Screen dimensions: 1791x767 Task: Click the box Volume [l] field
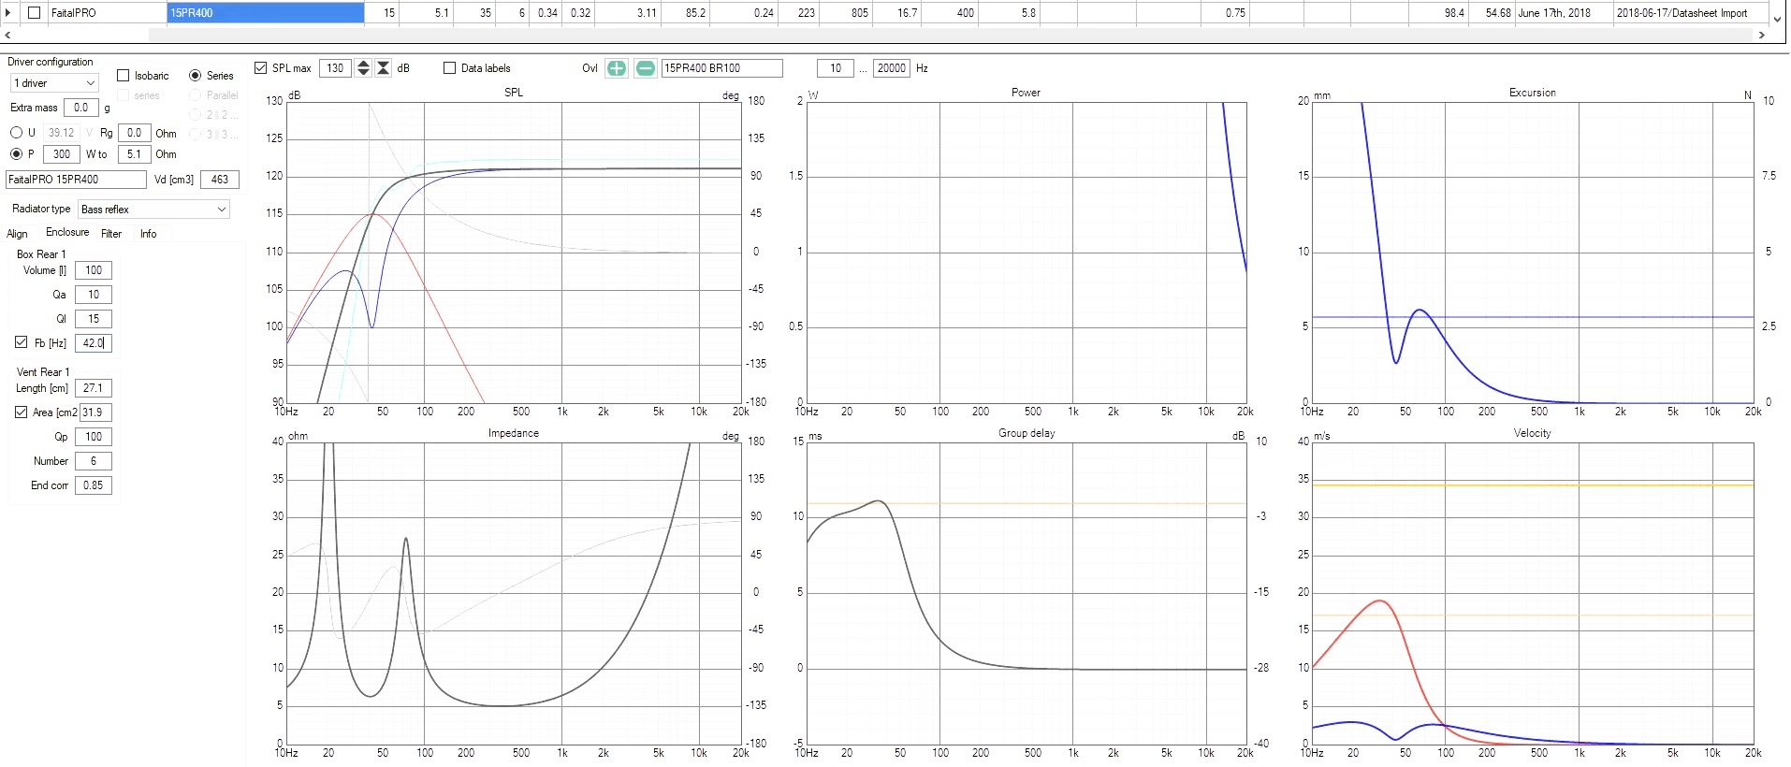[94, 270]
